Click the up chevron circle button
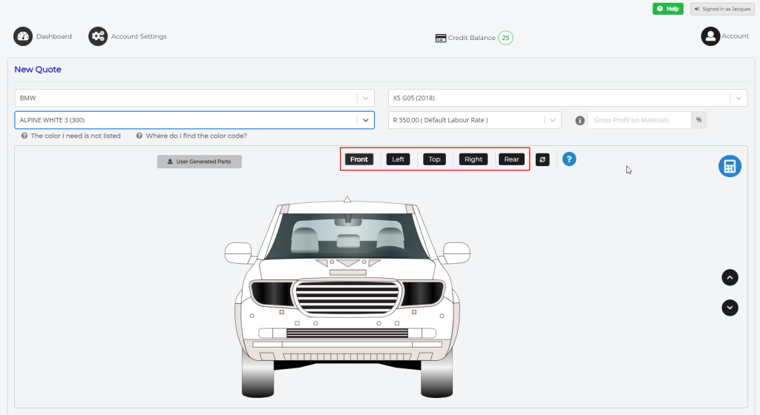Viewport: 760px width, 415px height. (730, 278)
